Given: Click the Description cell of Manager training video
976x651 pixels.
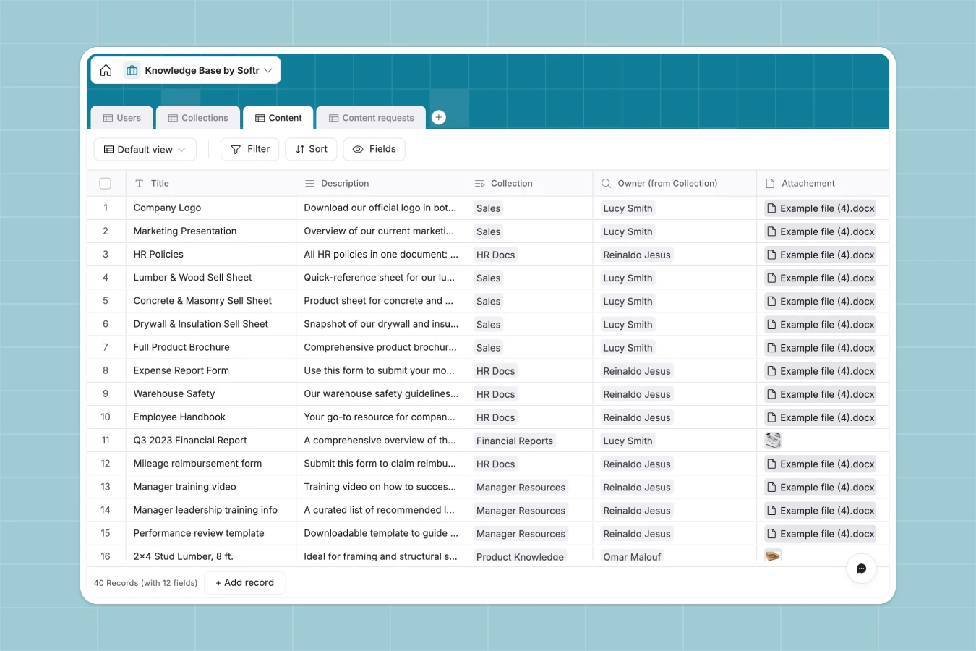Looking at the screenshot, I should (381, 486).
